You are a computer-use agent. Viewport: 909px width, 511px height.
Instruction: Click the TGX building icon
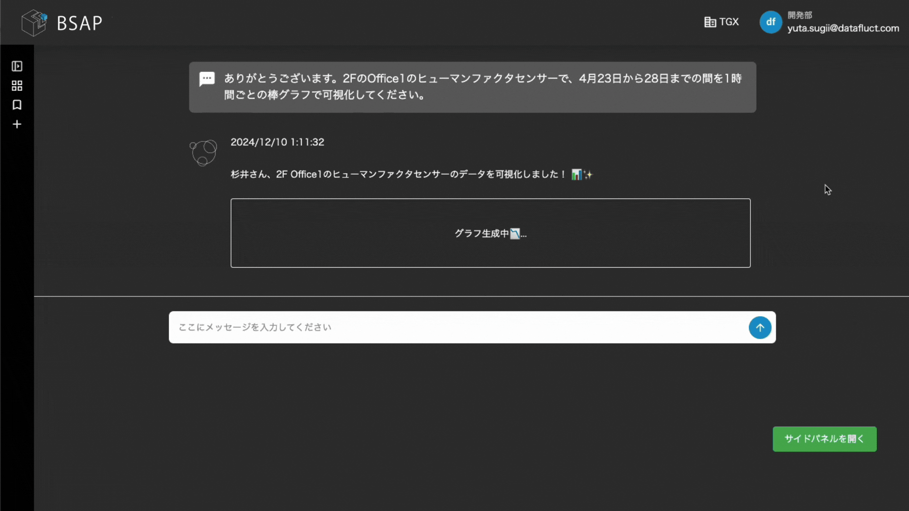[x=710, y=22]
